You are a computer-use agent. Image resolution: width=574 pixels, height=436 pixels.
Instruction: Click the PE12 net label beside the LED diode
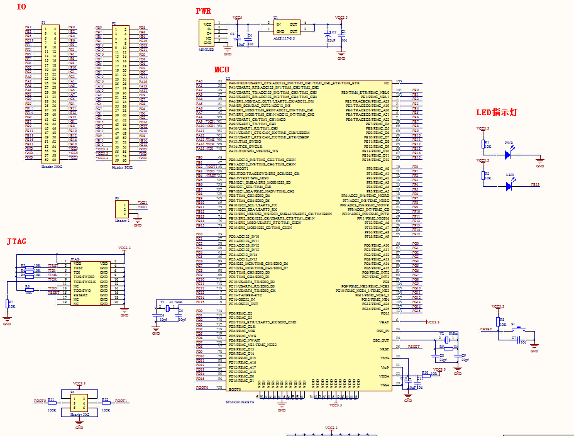pyautogui.click(x=535, y=185)
